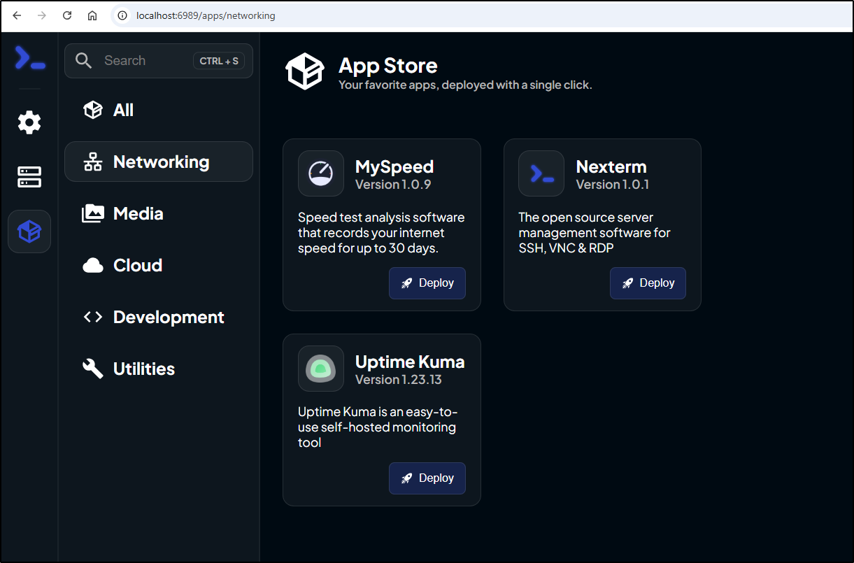The width and height of the screenshot is (854, 563).
Task: Click the Nexterm app title in card
Action: click(611, 166)
